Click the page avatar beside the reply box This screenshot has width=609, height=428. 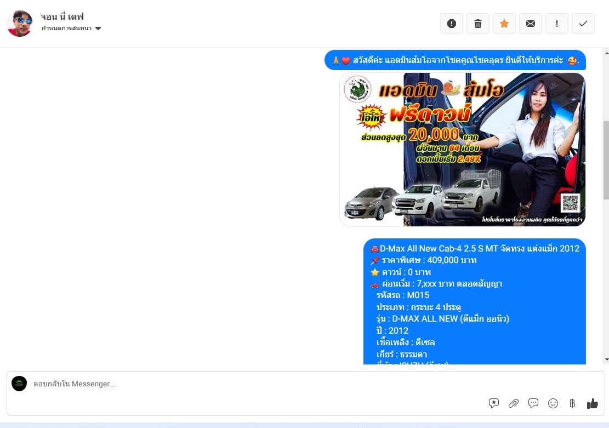coord(19,383)
